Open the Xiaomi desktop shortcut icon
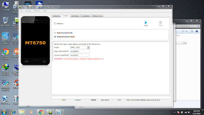This screenshot has height=115, width=204. (16, 53)
